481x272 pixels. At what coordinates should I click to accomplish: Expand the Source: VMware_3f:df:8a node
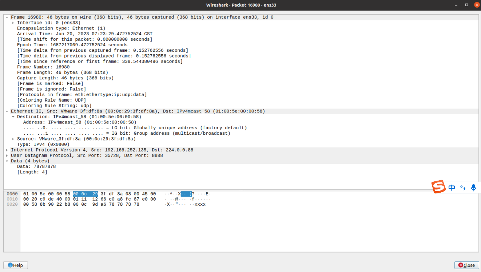pyautogui.click(x=13, y=139)
